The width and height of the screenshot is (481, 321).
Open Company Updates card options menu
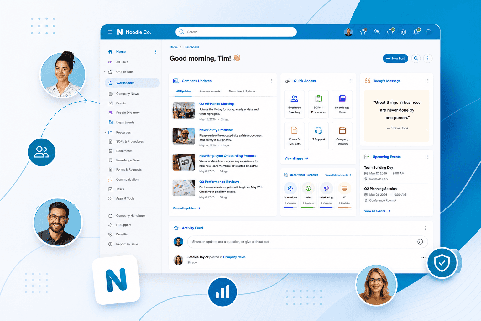click(x=271, y=81)
